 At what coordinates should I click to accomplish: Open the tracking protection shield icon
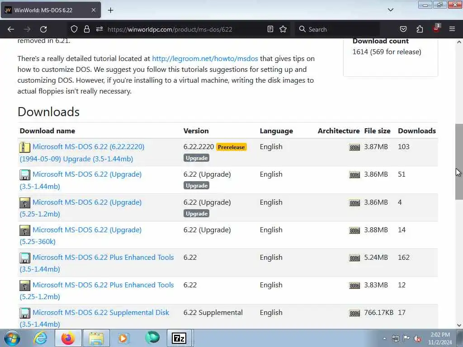pos(74,29)
